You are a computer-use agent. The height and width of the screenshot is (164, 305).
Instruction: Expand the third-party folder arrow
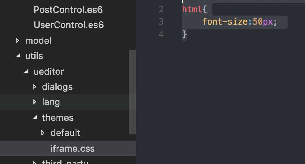(x=35, y=163)
